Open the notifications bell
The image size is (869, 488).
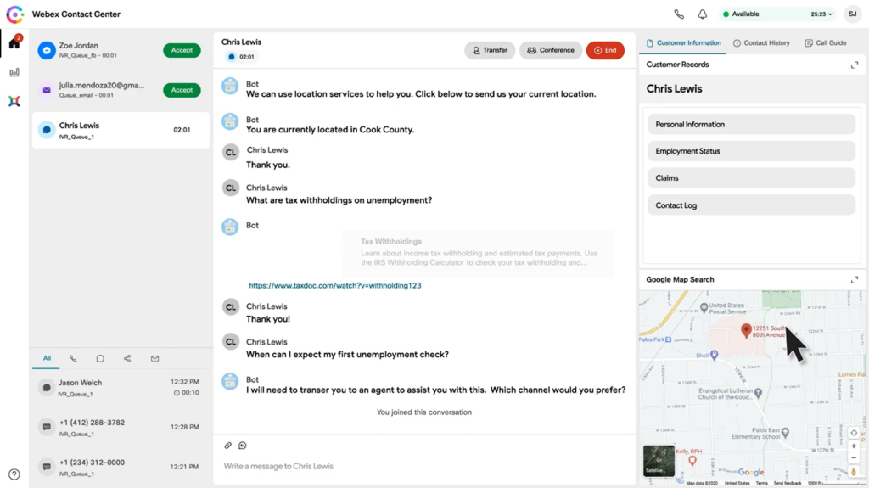point(703,14)
